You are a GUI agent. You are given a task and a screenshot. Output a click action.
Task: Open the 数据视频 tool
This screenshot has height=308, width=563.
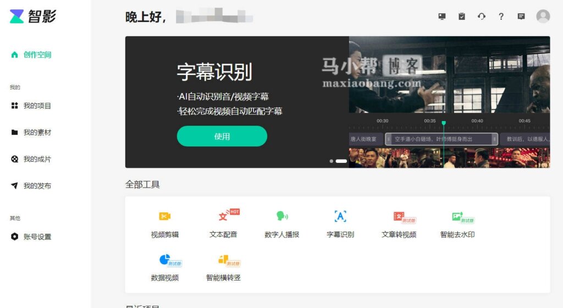[165, 268]
